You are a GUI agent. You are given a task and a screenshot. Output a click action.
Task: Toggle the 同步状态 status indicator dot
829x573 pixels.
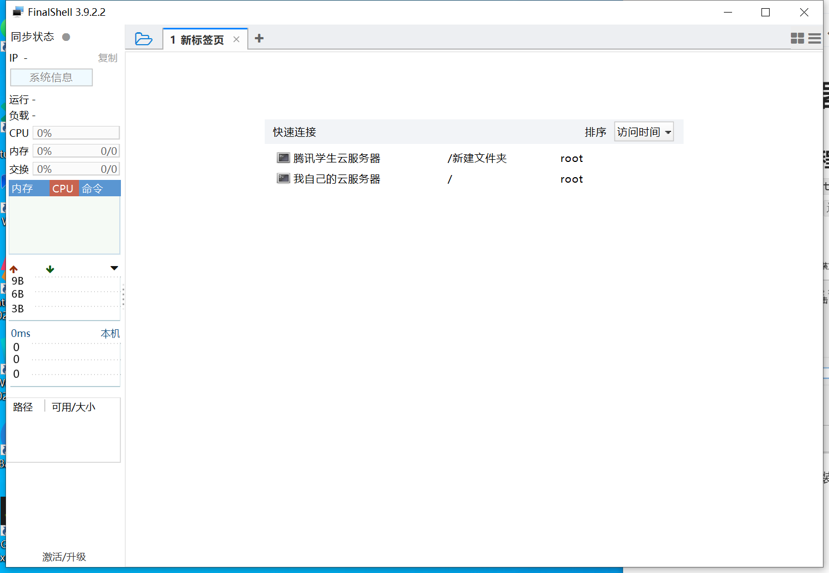pos(65,37)
